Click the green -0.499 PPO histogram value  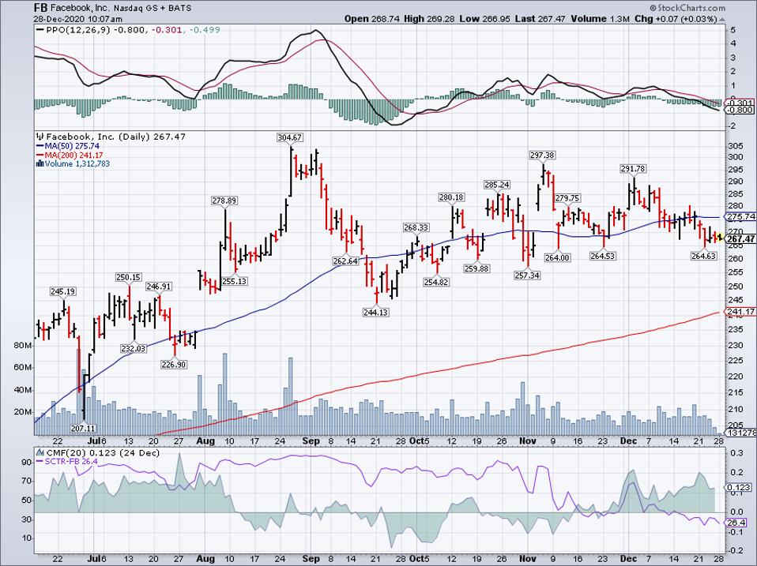205,30
